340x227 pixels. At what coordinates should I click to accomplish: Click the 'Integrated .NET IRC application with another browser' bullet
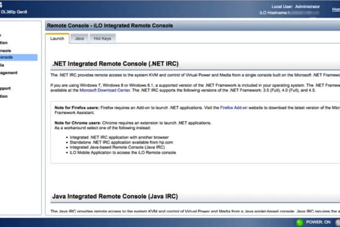pos(119,137)
